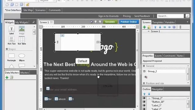The height and width of the screenshot is (110, 195).
Task: Expand the Group_2 tree node
Action: coord(149,98)
